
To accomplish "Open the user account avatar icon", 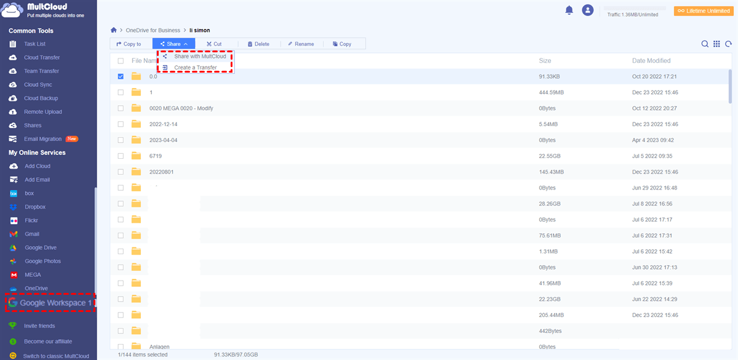I will [588, 10].
